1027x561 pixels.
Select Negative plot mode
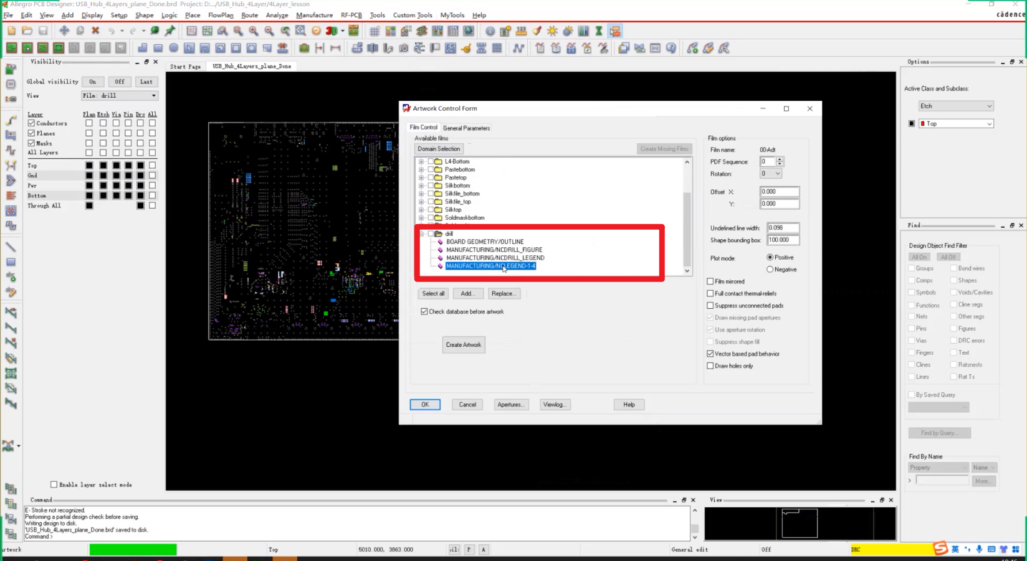pos(770,270)
